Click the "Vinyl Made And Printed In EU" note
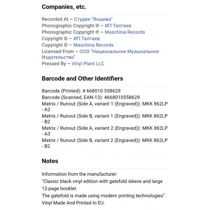210x210 pixels. pyautogui.click(x=73, y=203)
